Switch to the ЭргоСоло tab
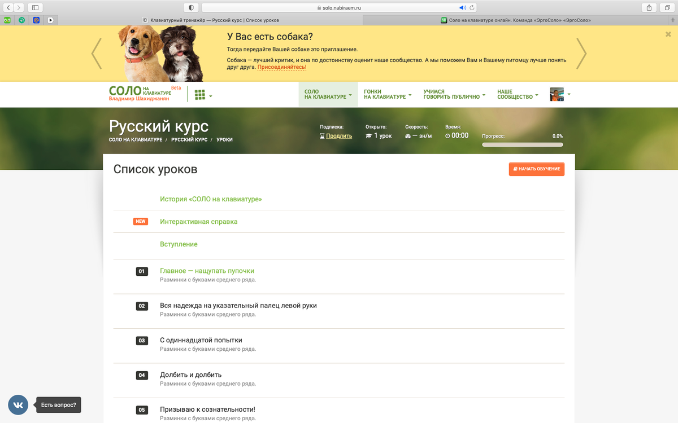Image resolution: width=678 pixels, height=423 pixels. tap(515, 20)
